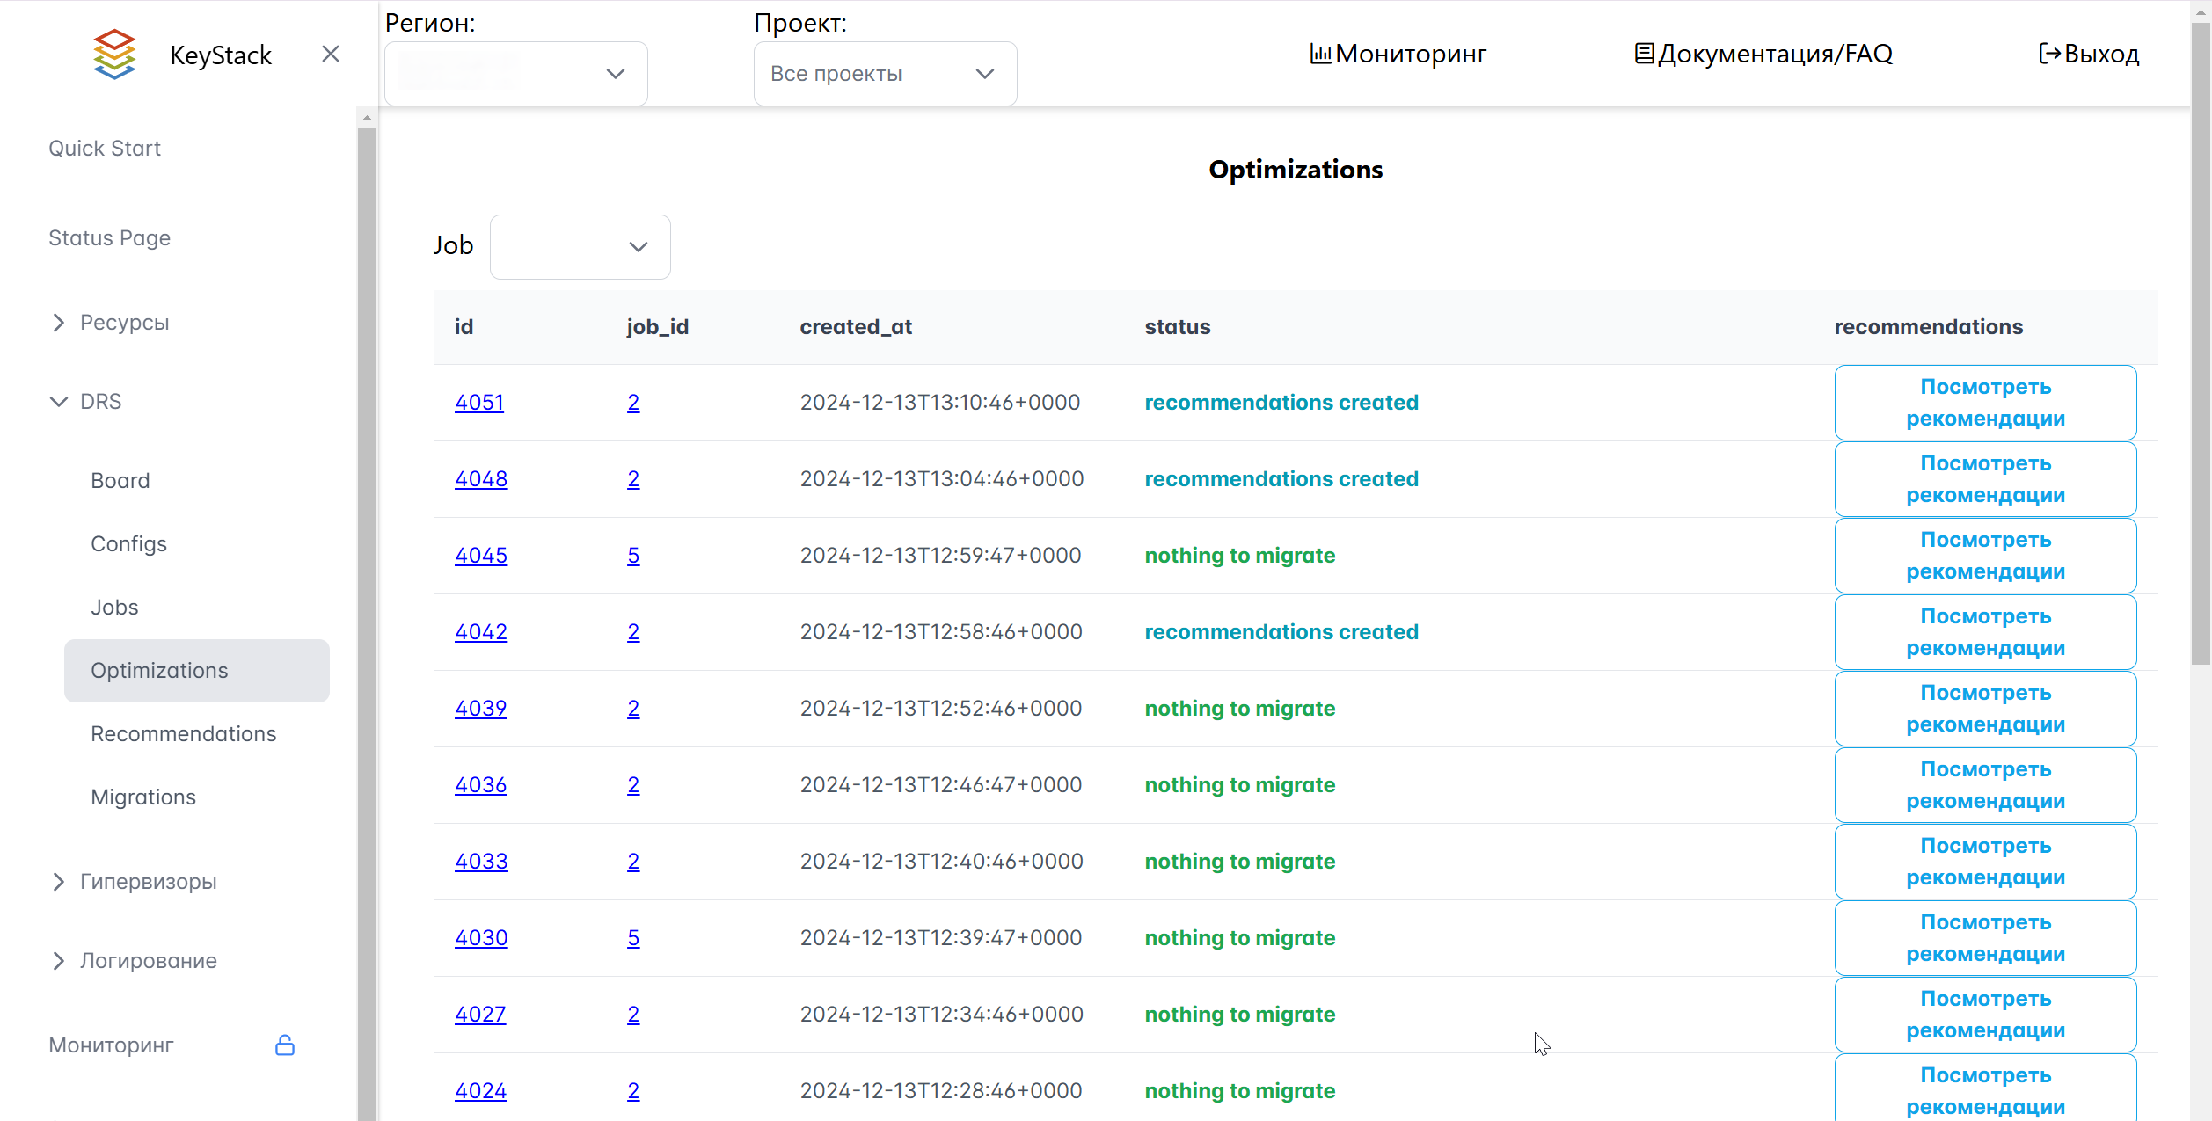This screenshot has height=1121, width=2212.
Task: Click the lock icon beside Мониторинг
Action: 285,1045
